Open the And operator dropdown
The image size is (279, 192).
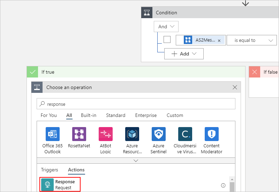166,27
